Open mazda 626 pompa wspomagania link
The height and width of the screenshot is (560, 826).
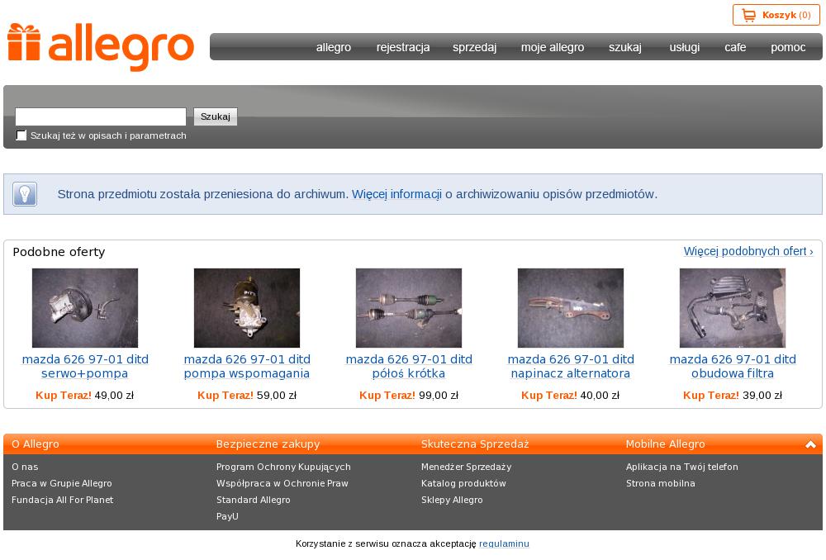point(246,366)
